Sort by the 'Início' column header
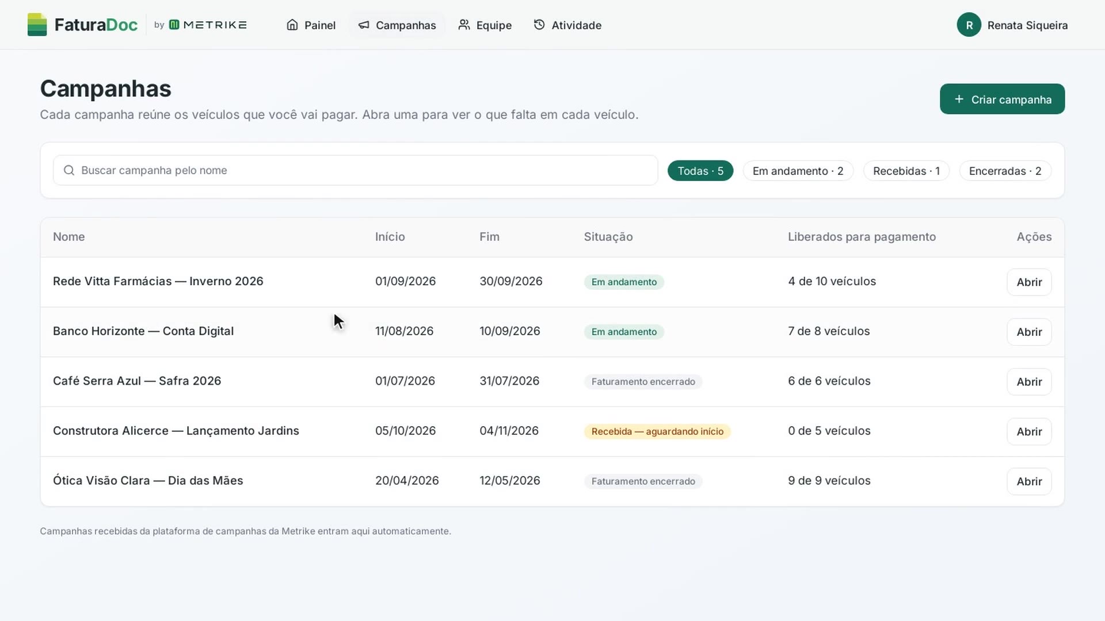This screenshot has height=621, width=1105. tap(390, 237)
